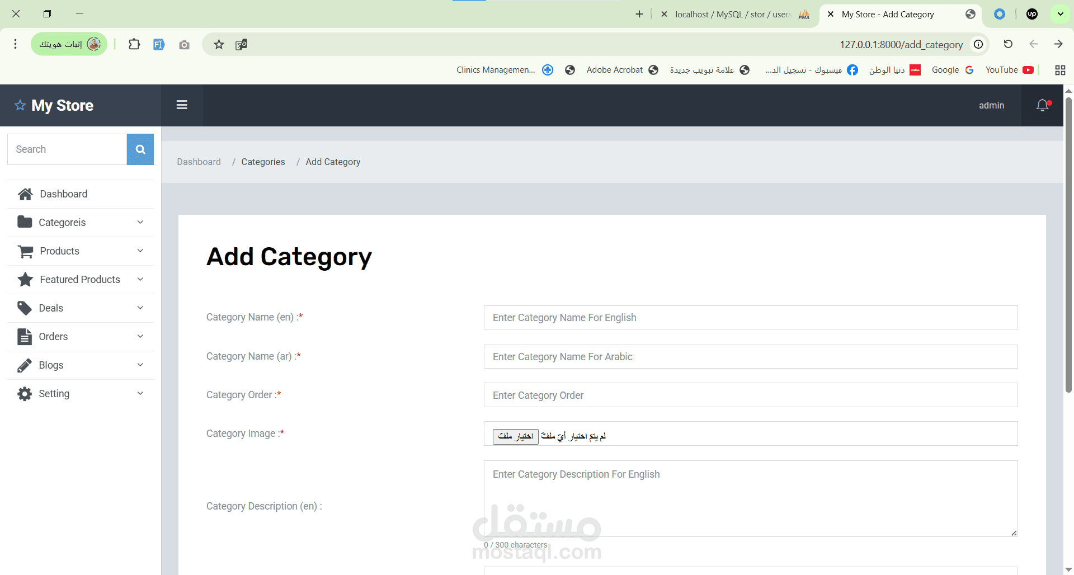Open the Google bookmark
Image resolution: width=1074 pixels, height=575 pixels.
953,70
